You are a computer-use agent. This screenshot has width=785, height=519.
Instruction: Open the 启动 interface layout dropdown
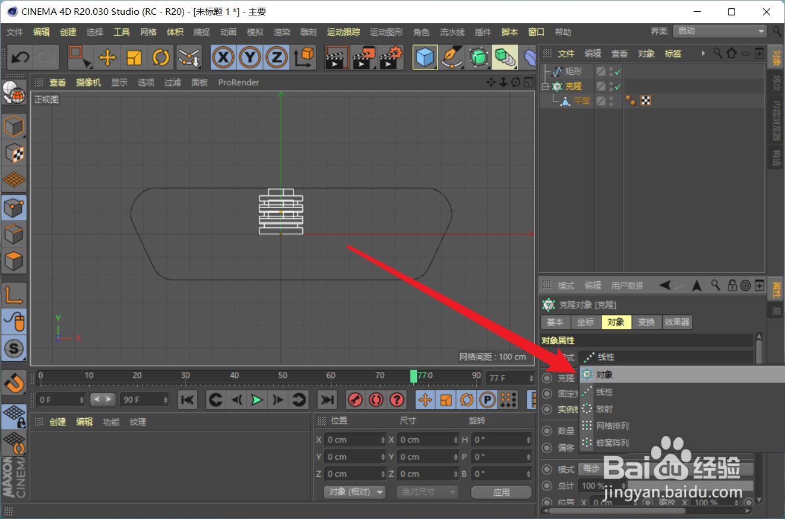click(x=720, y=31)
